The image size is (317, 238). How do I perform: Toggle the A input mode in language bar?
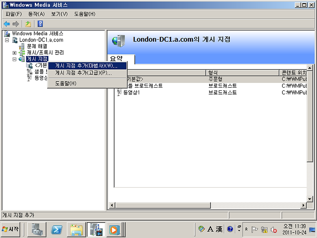(x=210, y=229)
